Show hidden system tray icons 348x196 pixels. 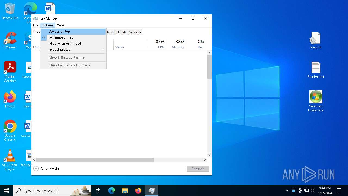[287, 191]
